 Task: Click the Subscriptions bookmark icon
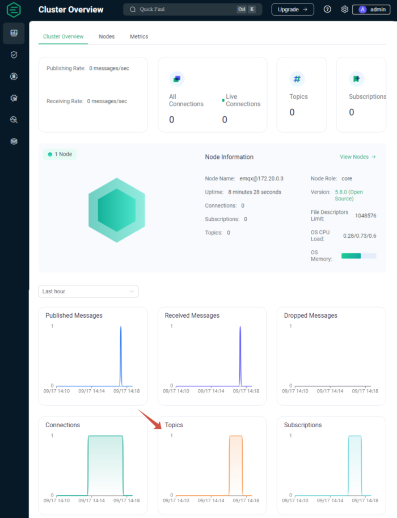(x=356, y=79)
